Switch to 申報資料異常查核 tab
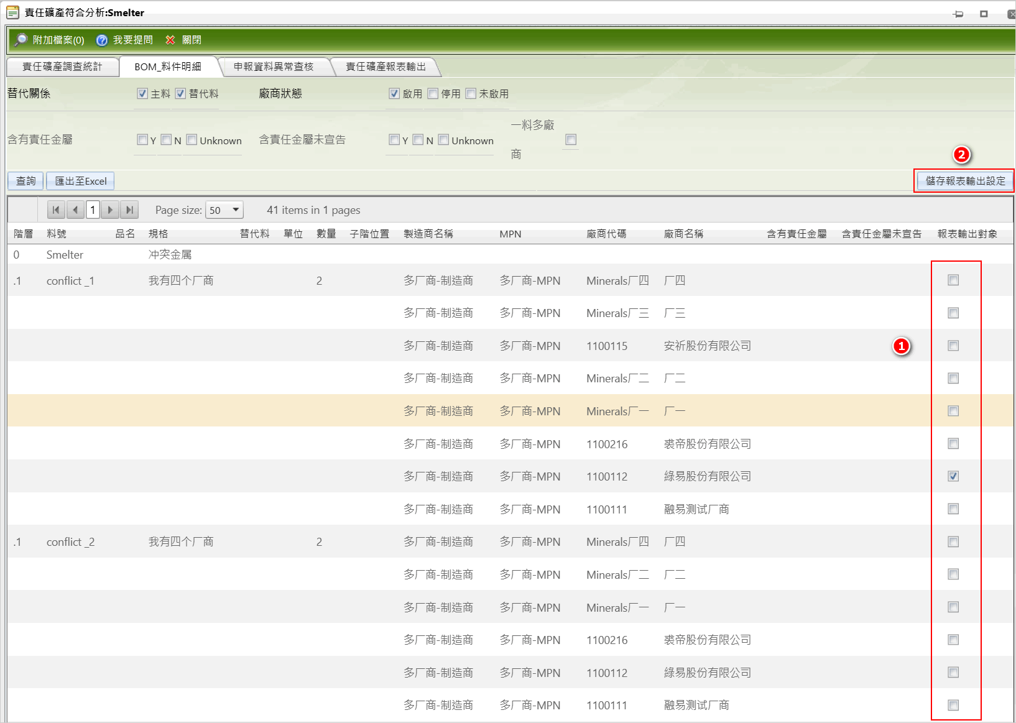This screenshot has height=723, width=1016. [274, 67]
